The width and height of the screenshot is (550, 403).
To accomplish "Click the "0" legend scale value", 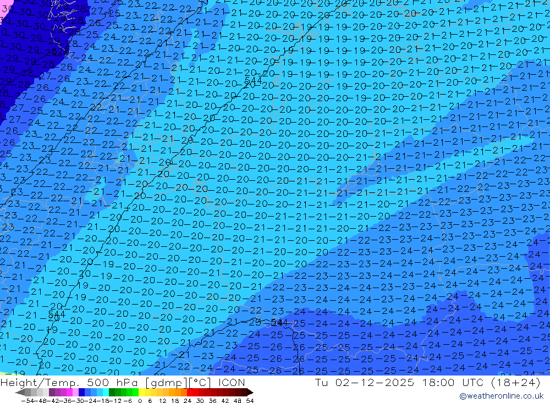I will tap(140, 400).
